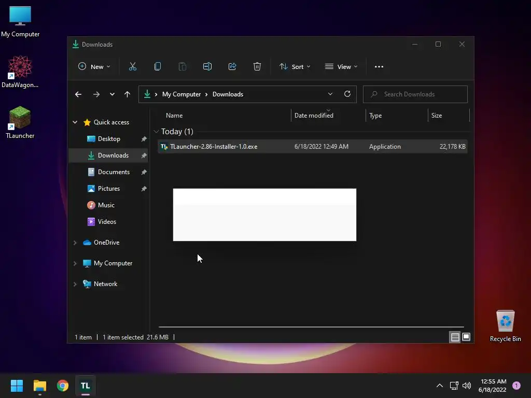Sort by Type column header
The height and width of the screenshot is (398, 531).
point(397,116)
